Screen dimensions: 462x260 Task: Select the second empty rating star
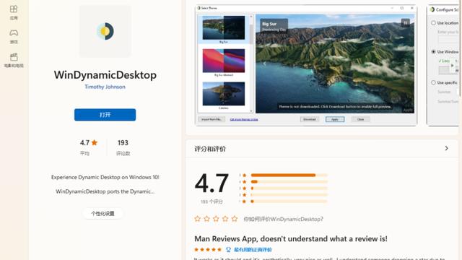207,219
